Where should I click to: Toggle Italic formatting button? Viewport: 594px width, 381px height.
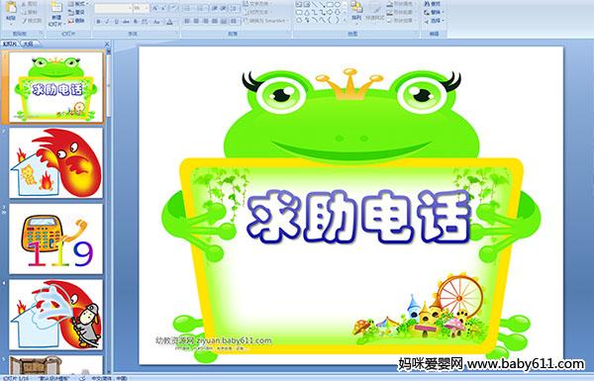(107, 22)
